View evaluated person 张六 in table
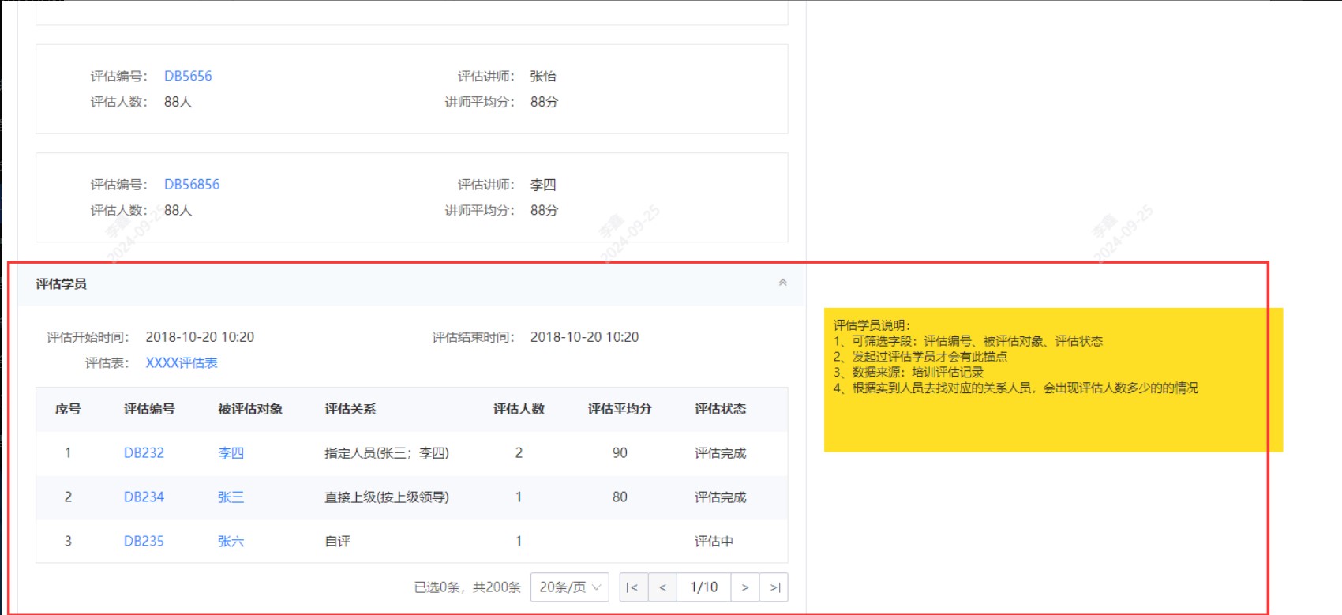Image resolution: width=1342 pixels, height=615 pixels. (x=231, y=542)
